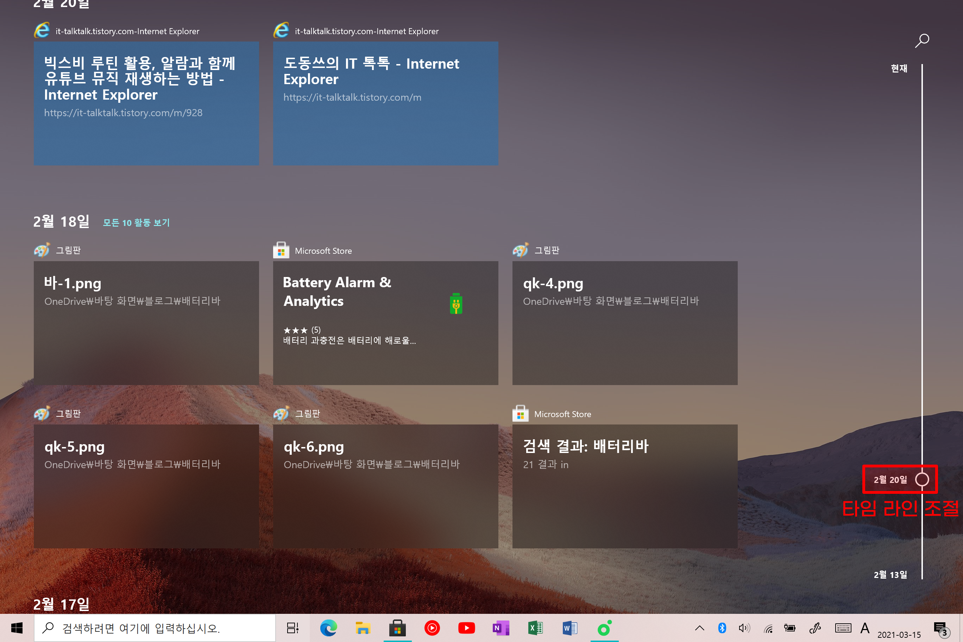This screenshot has height=642, width=963.
Task: Open YouTube Music taskbar icon
Action: tap(432, 628)
